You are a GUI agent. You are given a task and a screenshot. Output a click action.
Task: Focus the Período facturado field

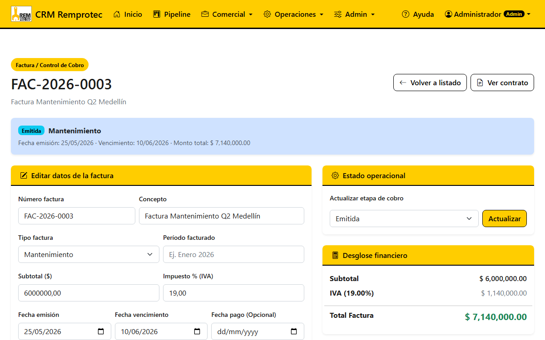point(233,254)
